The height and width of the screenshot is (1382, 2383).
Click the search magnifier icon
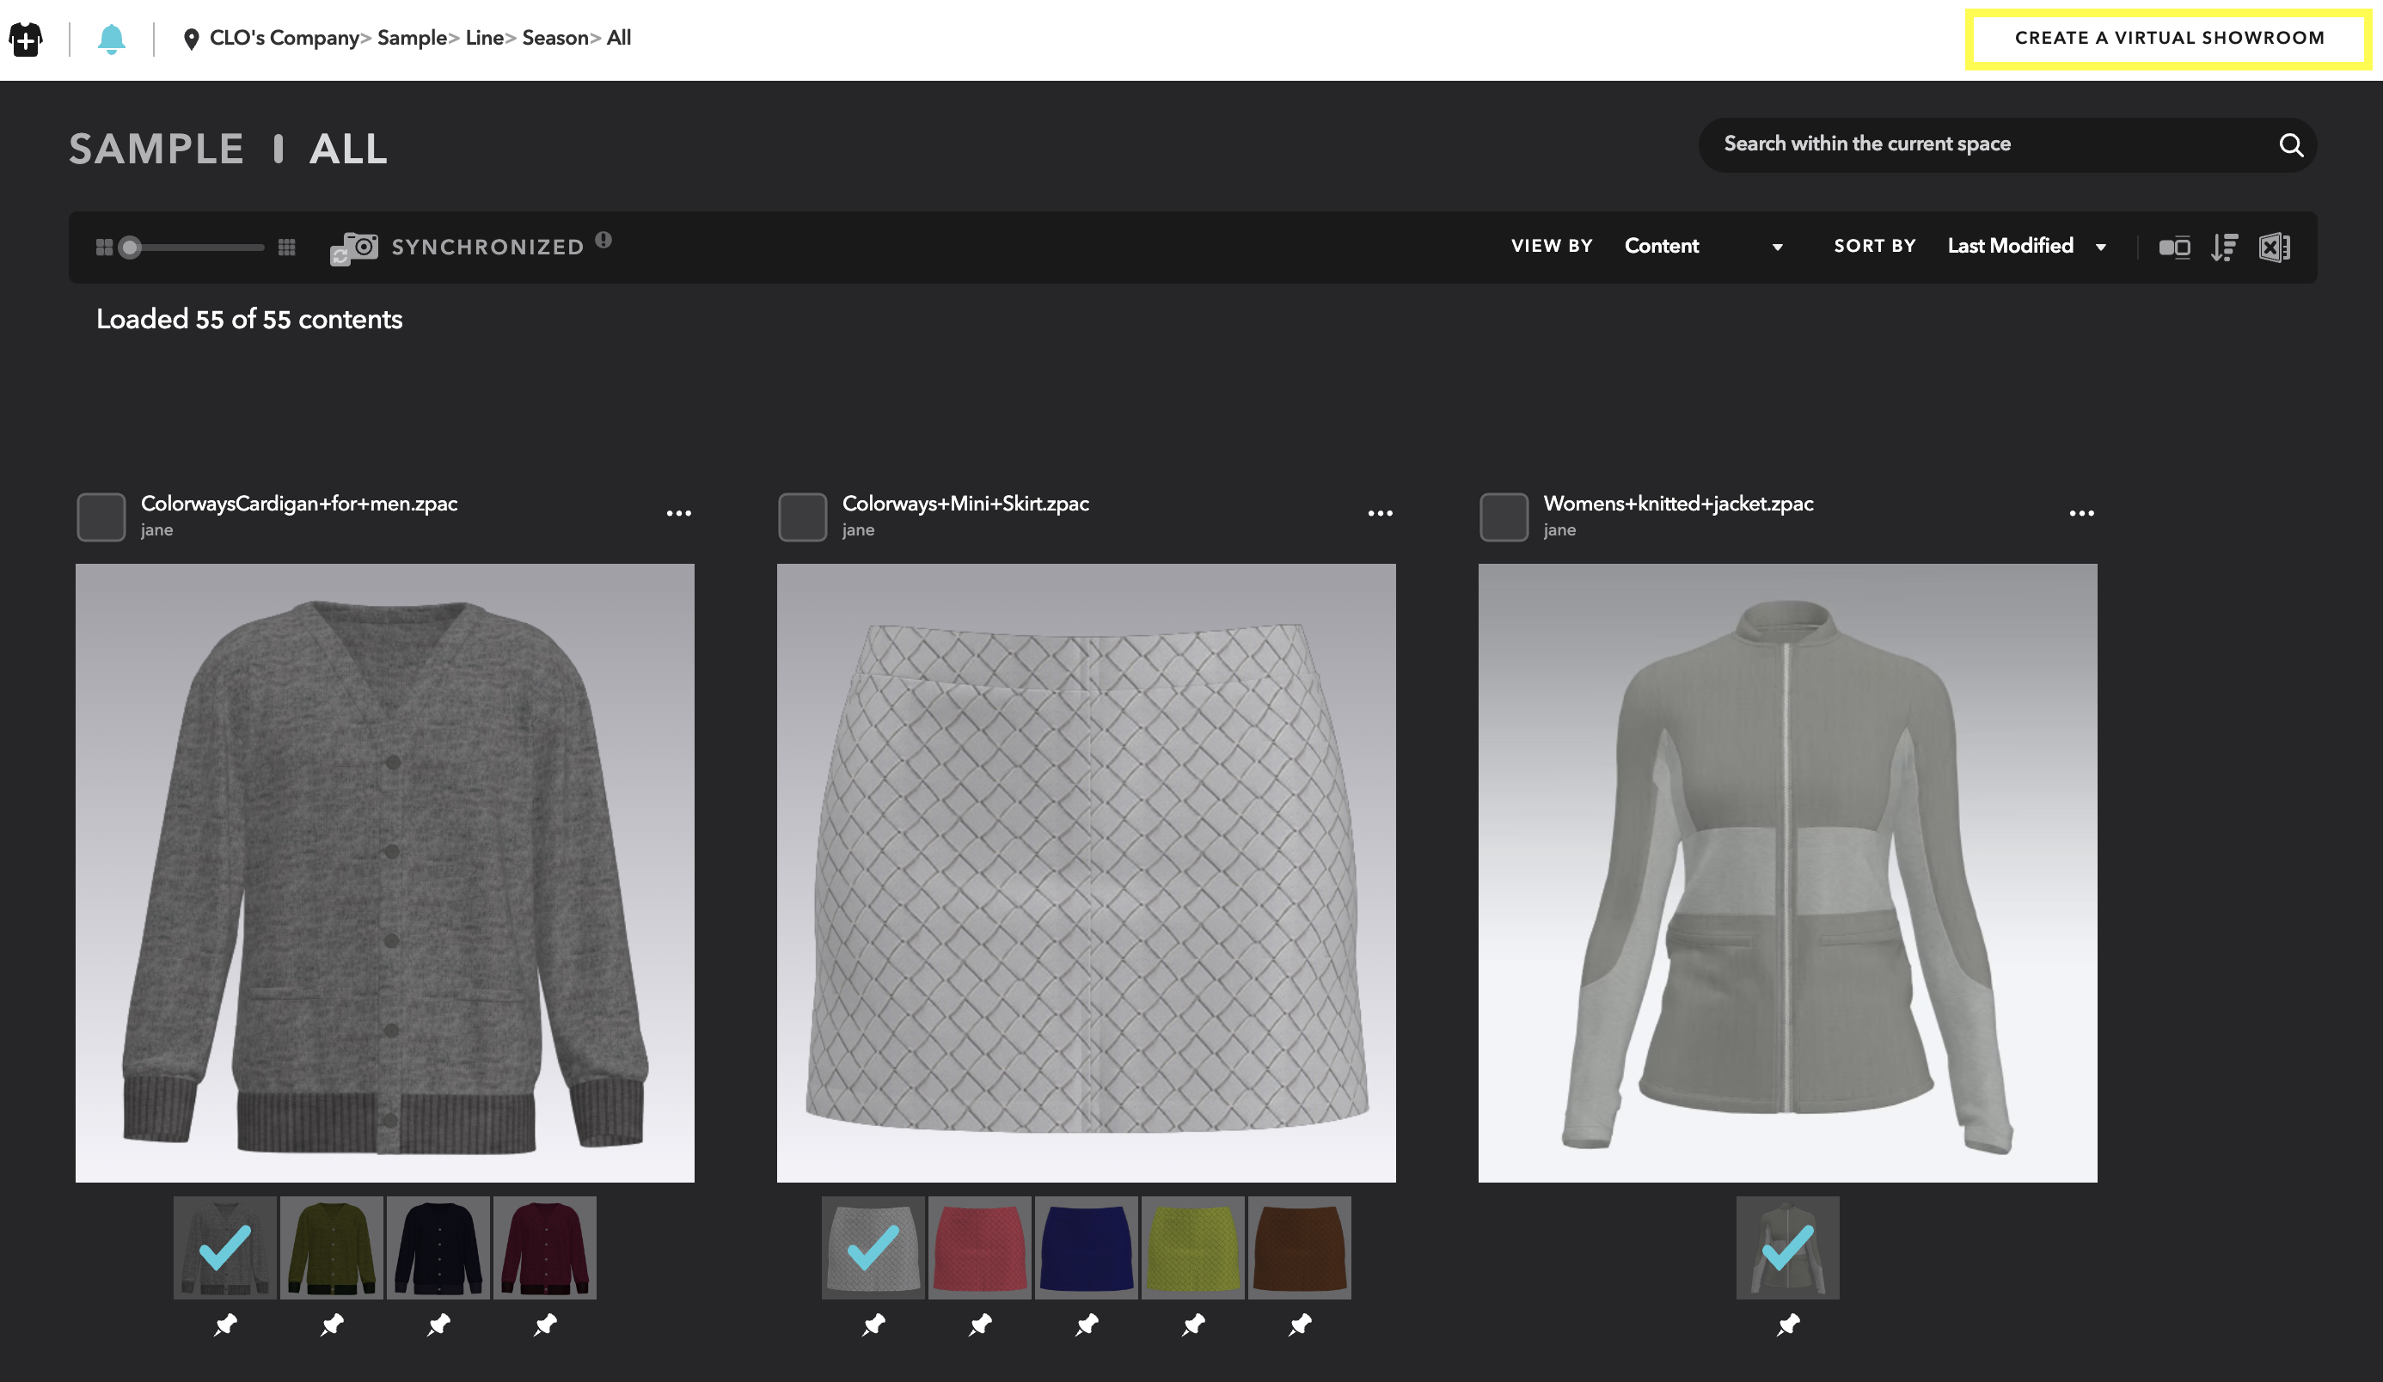(x=2290, y=144)
